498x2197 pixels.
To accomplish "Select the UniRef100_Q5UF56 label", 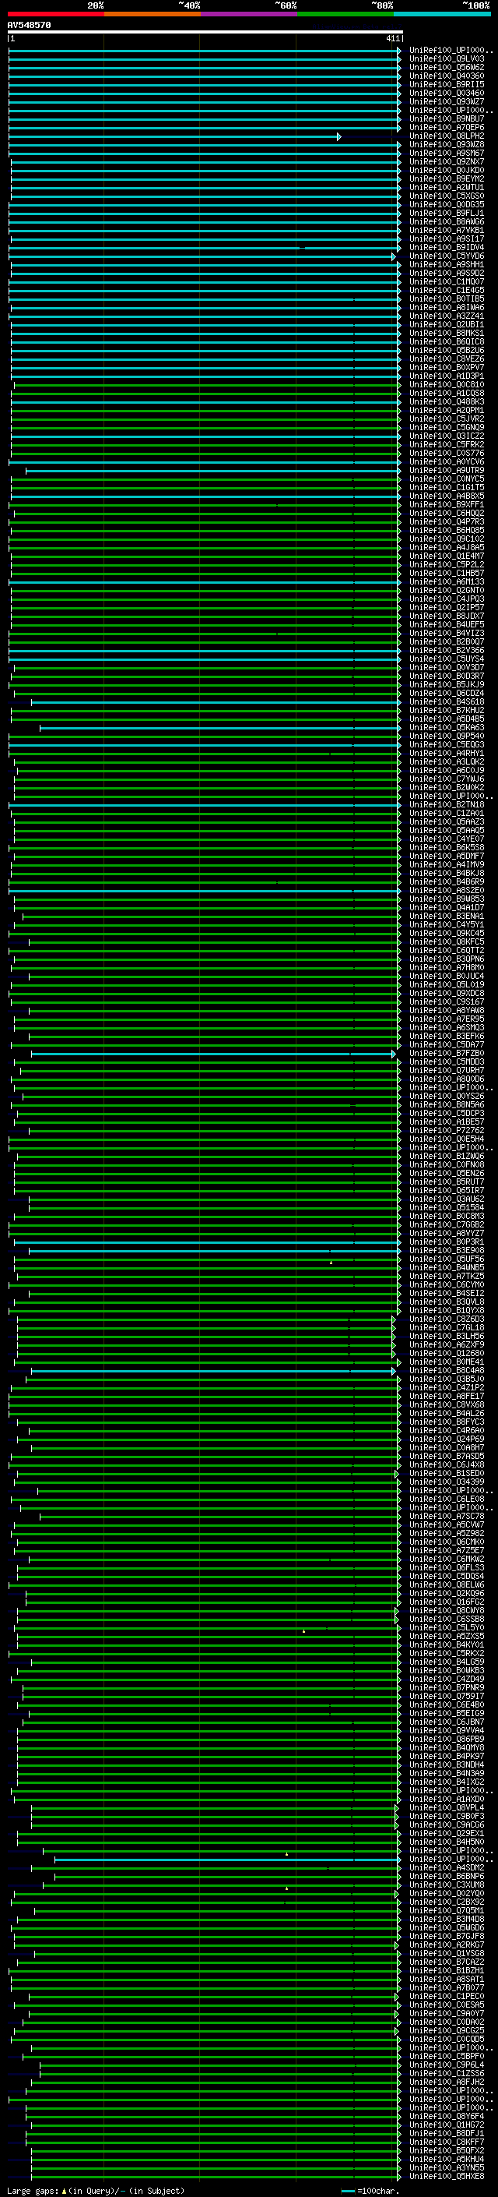I will 447,1259.
